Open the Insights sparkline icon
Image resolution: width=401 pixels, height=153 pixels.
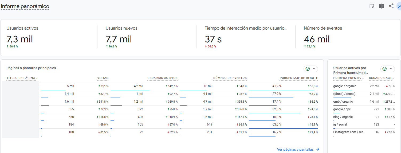(x=399, y=6)
